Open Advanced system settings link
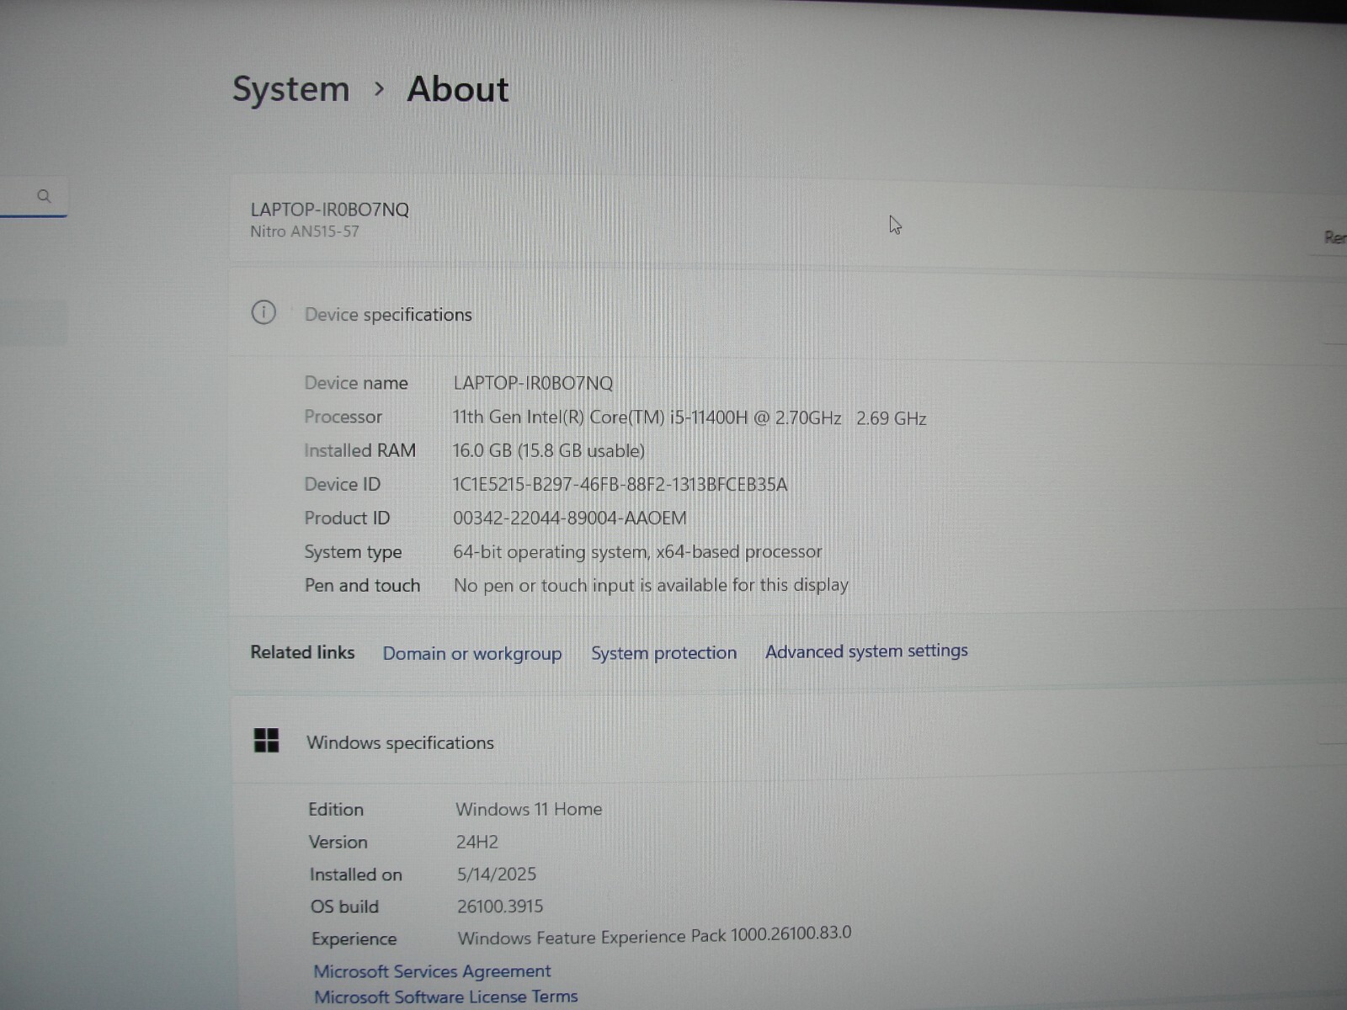1347x1010 pixels. pyautogui.click(x=866, y=651)
